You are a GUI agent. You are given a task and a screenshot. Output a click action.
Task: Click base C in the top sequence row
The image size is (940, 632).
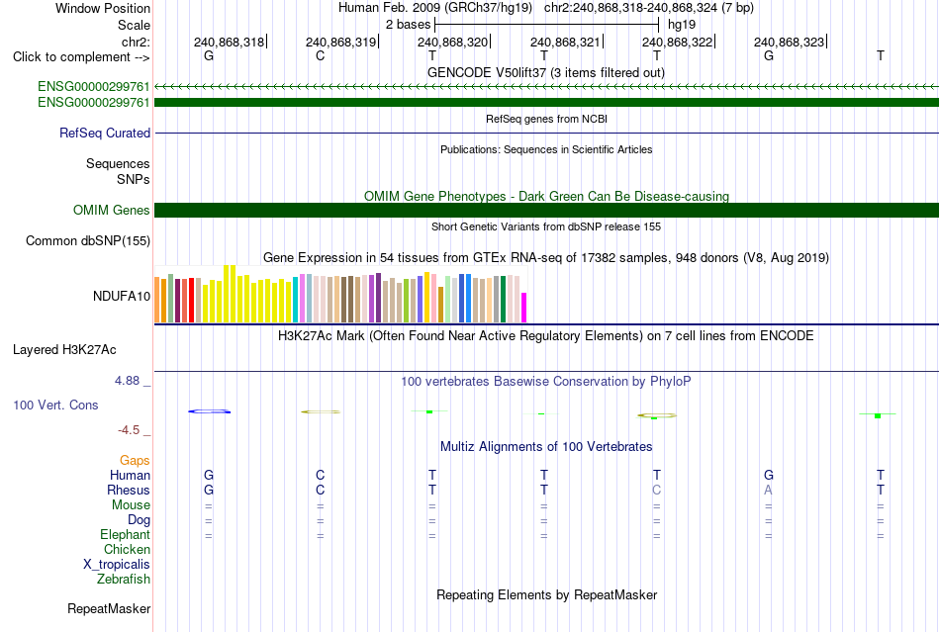pyautogui.click(x=321, y=55)
